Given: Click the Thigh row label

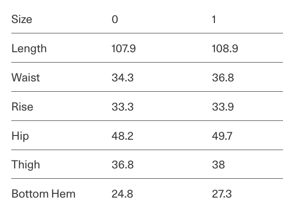Looking at the screenshot, I should pos(26,165).
